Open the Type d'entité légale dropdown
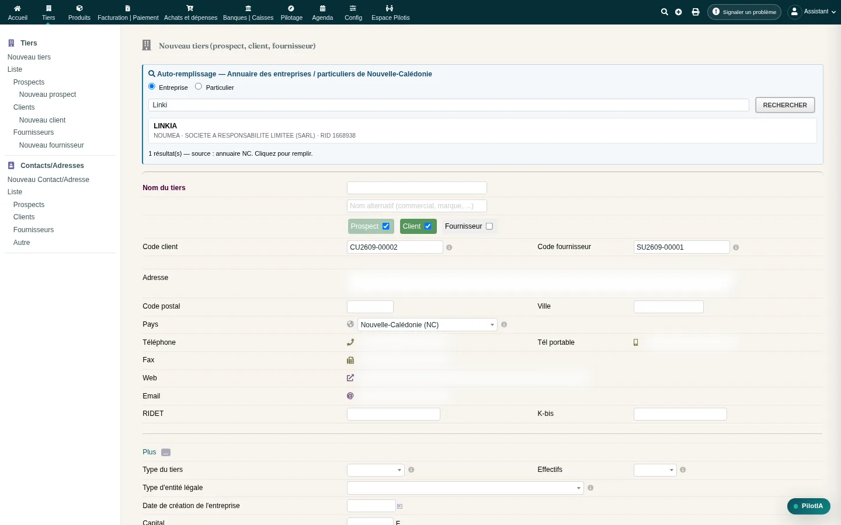Image resolution: width=841 pixels, height=525 pixels. click(x=465, y=488)
